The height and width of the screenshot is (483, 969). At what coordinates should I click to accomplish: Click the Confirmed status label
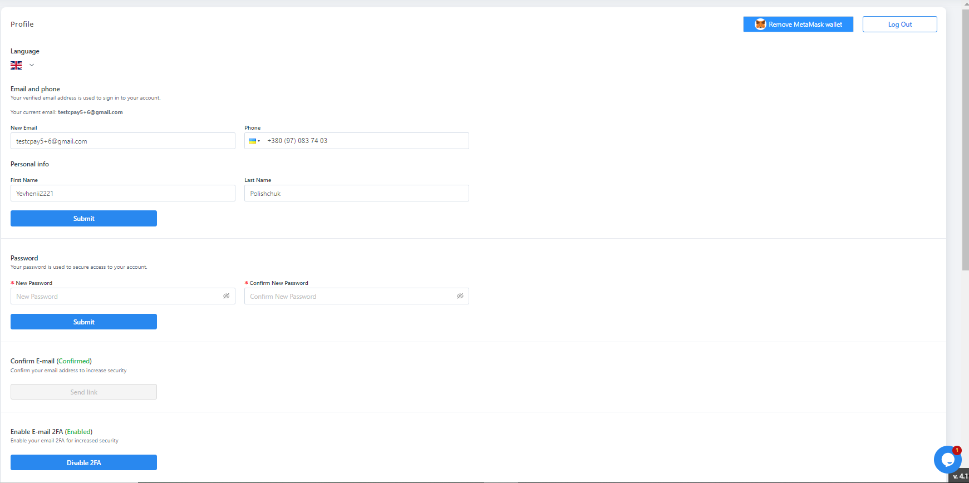[75, 361]
